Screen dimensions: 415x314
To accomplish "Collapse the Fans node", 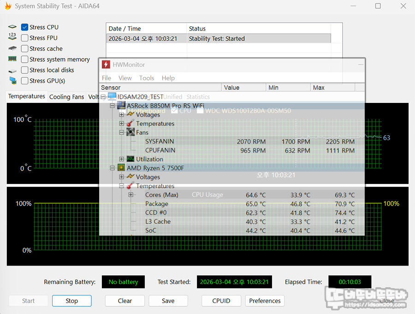I will click(x=121, y=132).
